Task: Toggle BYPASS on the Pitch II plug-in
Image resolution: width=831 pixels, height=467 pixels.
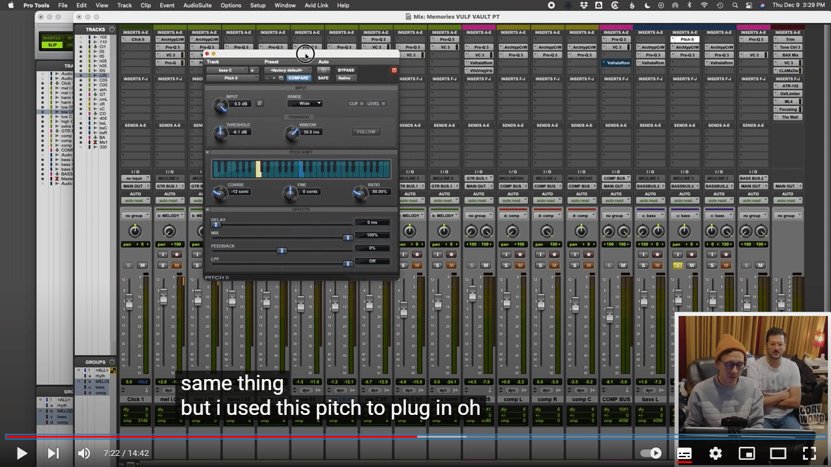Action: (x=345, y=70)
